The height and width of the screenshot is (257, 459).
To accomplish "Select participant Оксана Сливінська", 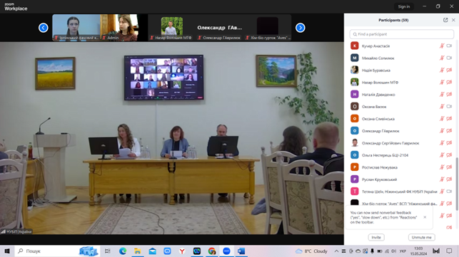I will pos(402,119).
